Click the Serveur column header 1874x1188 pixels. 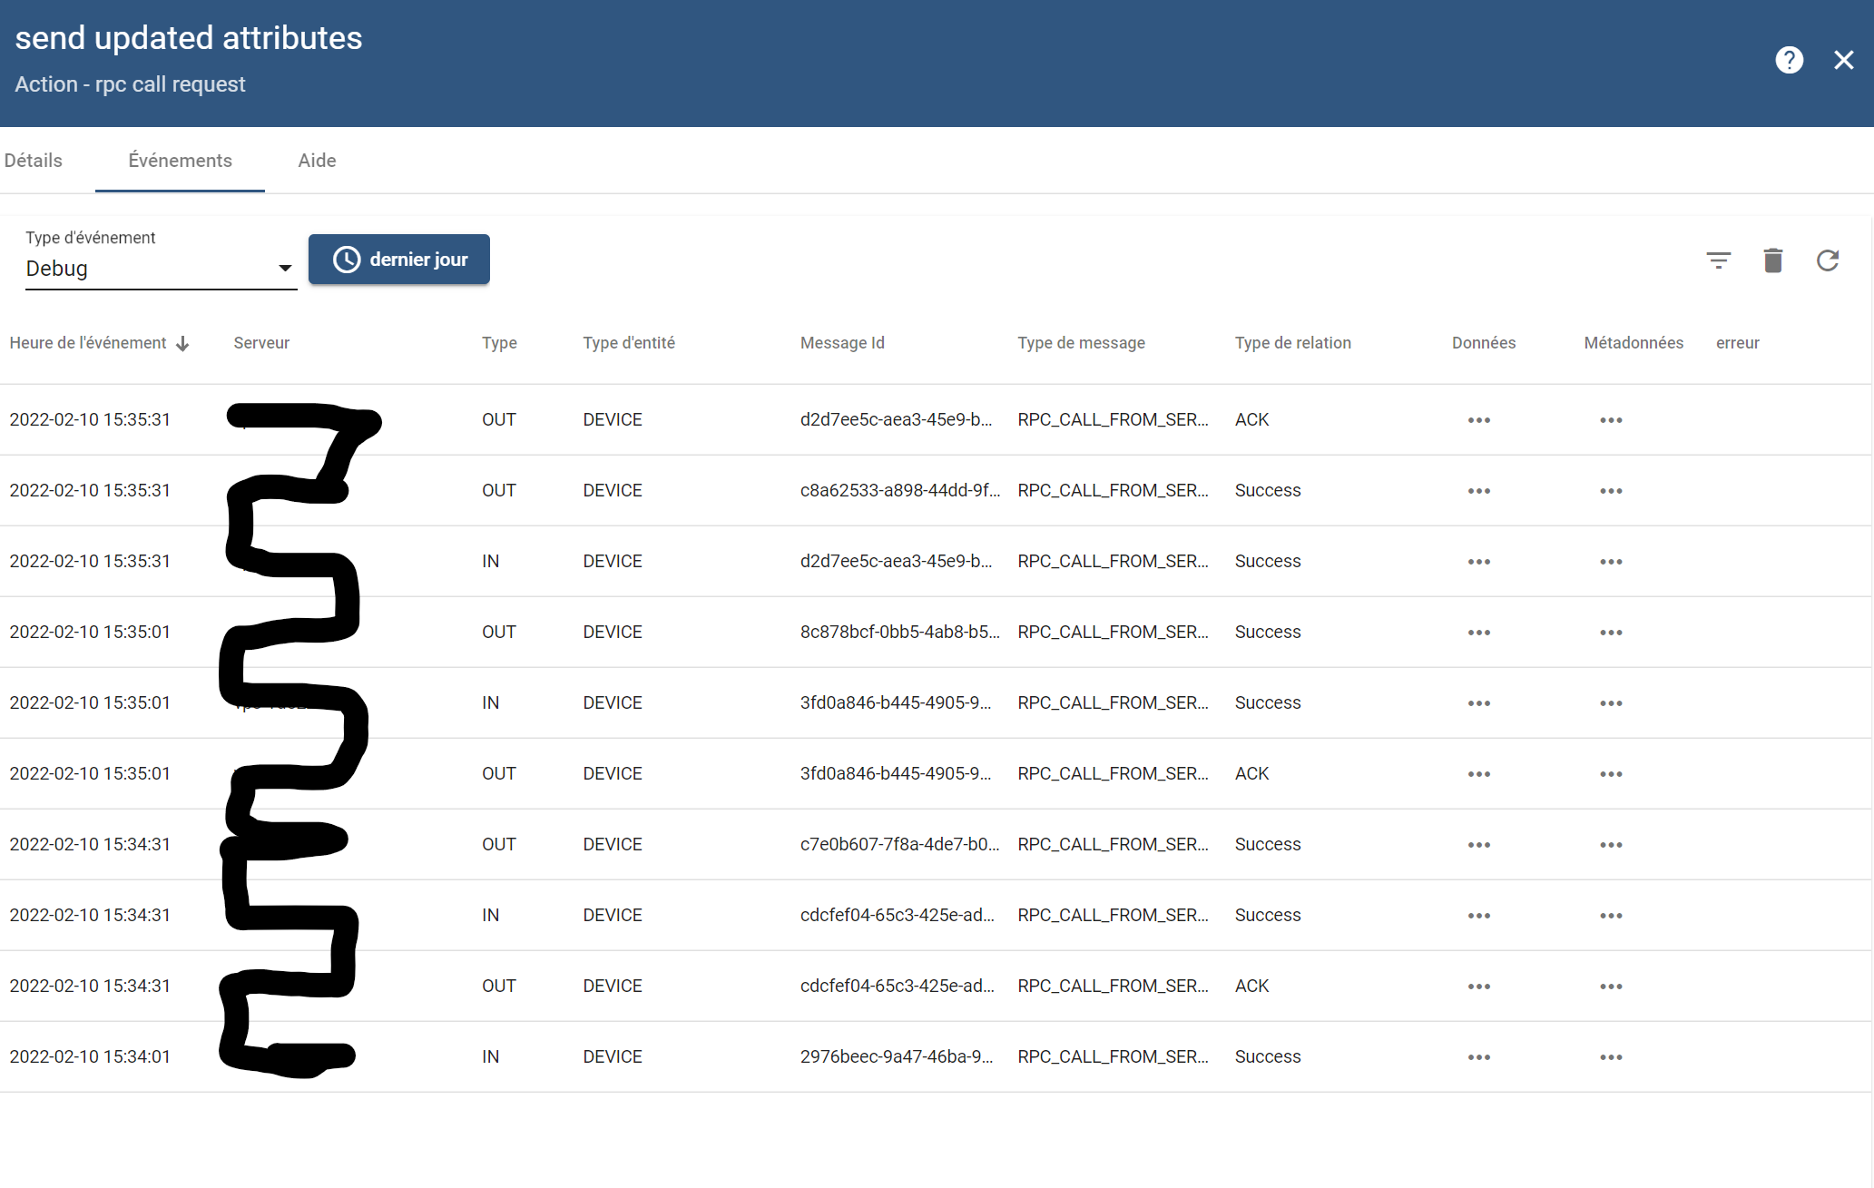click(261, 343)
